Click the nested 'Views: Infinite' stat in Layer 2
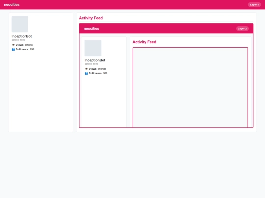This screenshot has height=198, width=265. 96,69
